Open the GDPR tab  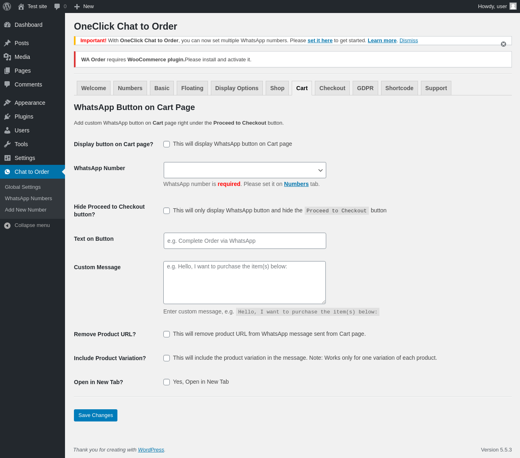(x=365, y=88)
